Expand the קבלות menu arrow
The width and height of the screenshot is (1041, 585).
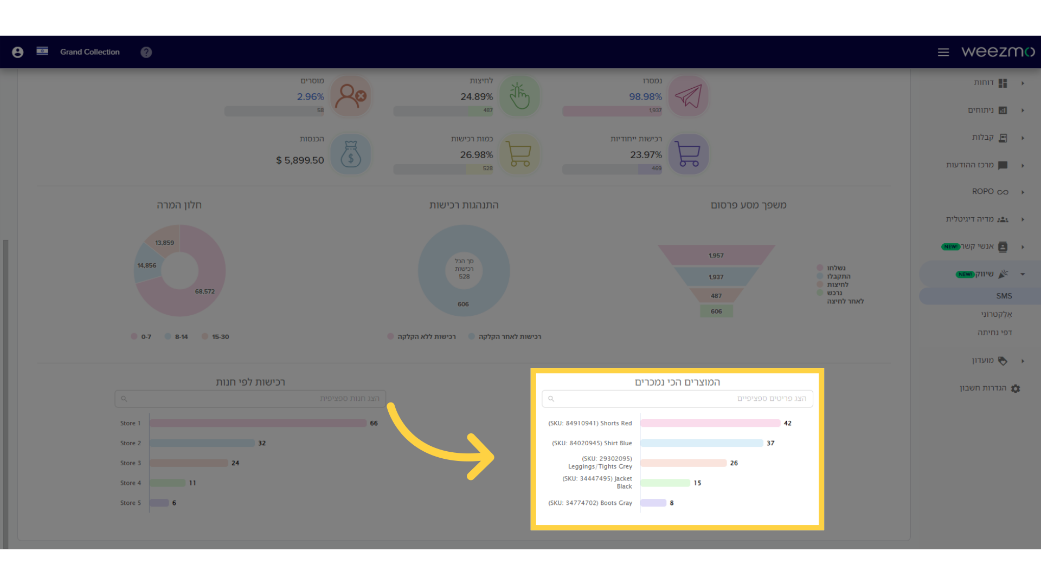tap(1023, 138)
